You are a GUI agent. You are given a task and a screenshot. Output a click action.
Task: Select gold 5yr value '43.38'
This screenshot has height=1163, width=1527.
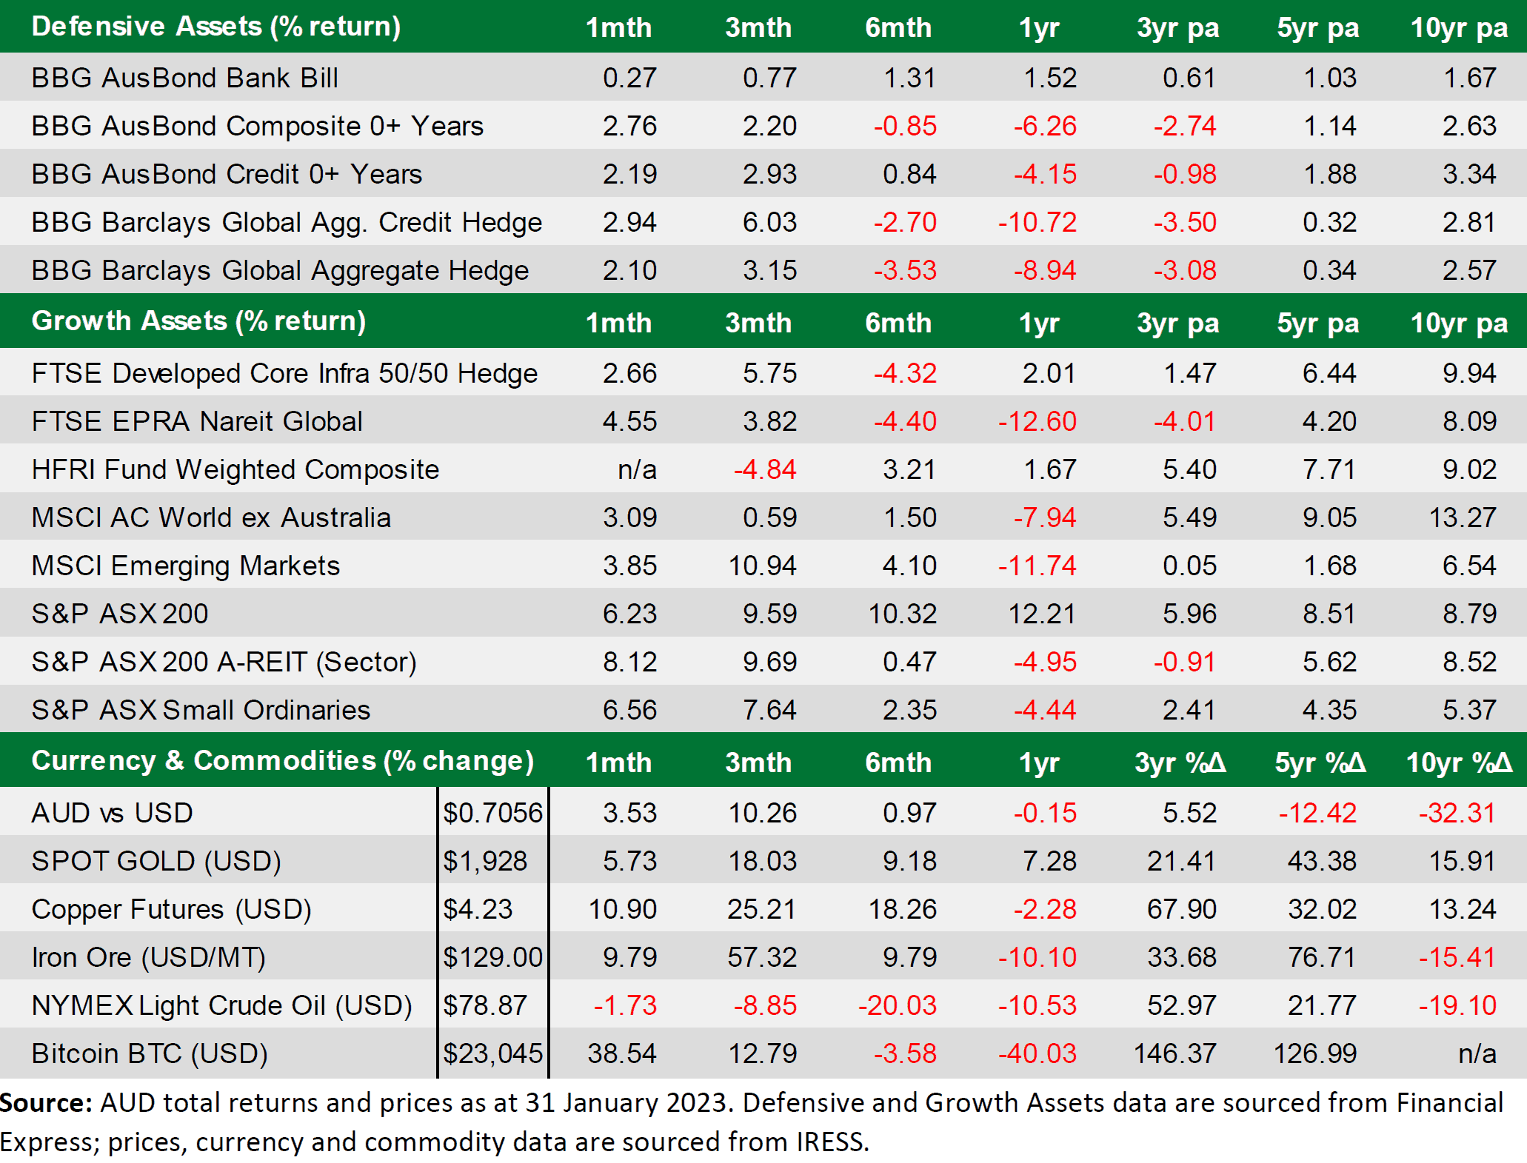pos(1322,861)
